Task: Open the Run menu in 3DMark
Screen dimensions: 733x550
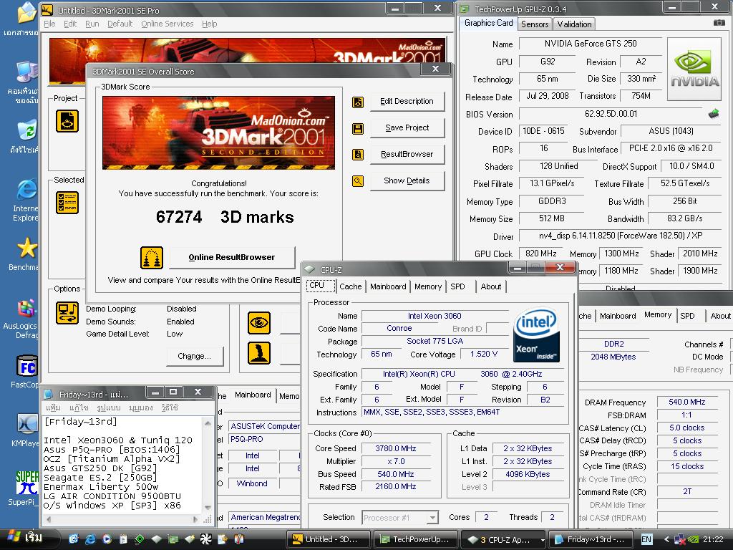Action: tap(92, 24)
